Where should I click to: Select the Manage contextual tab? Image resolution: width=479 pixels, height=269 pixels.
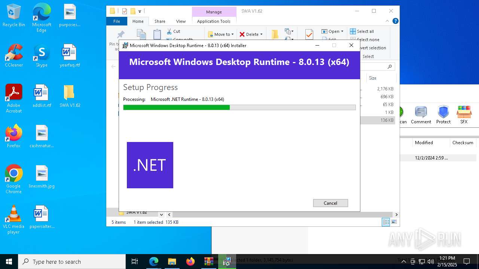pos(214,12)
